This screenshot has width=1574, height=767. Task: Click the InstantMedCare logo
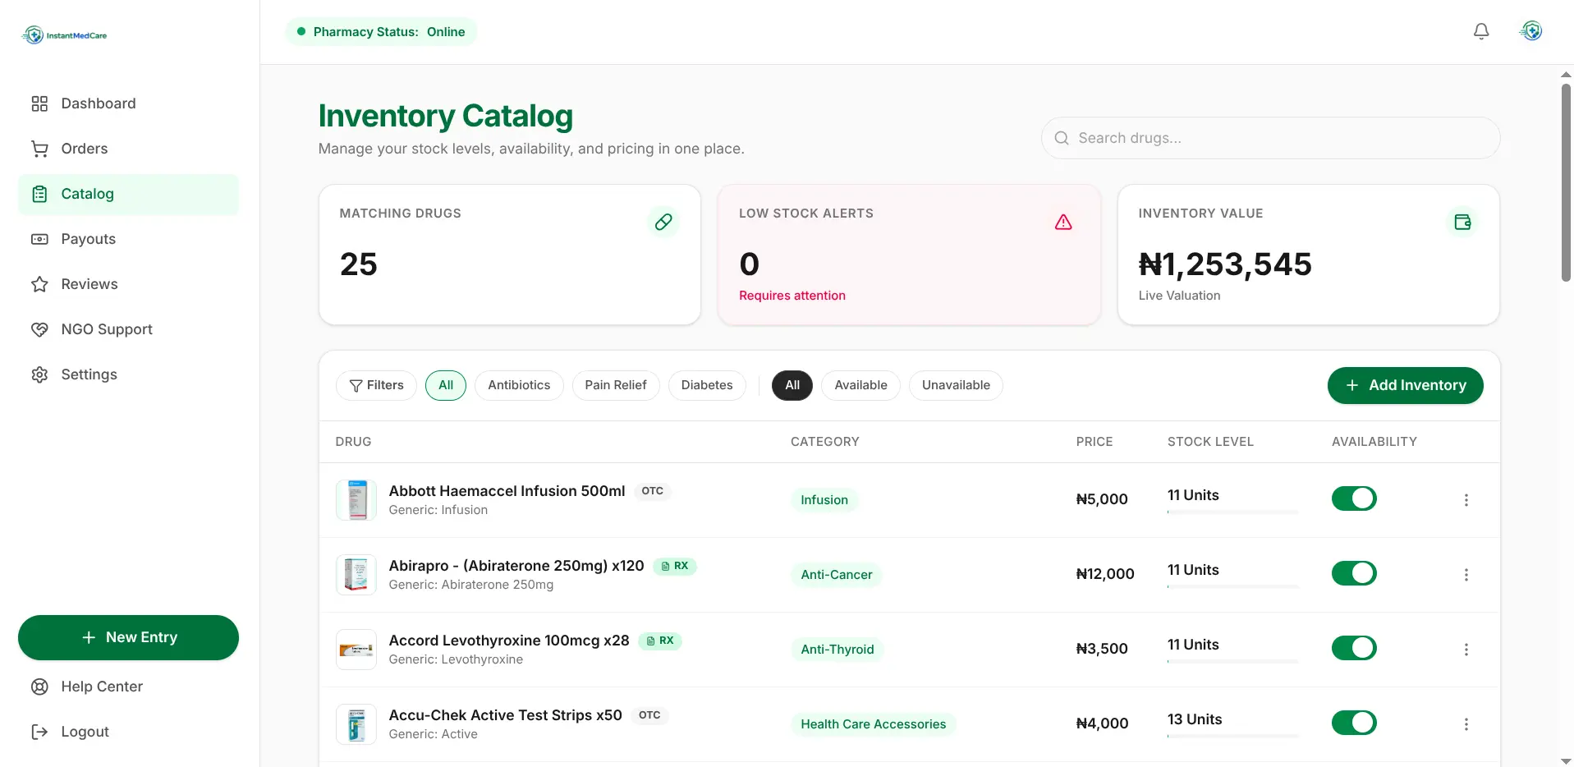tap(65, 34)
